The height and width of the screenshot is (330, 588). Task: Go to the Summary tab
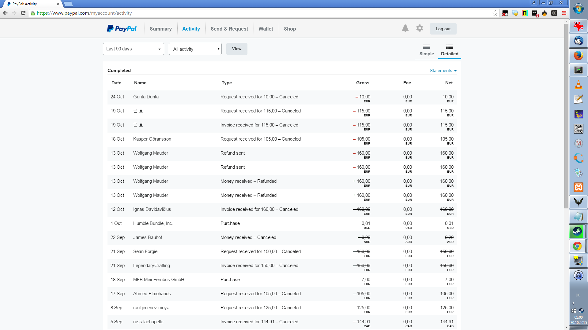coord(160,29)
